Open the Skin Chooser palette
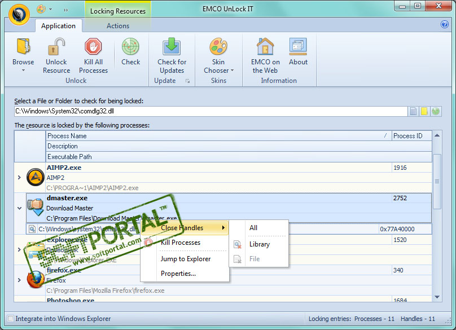456x330 pixels. pos(218,46)
